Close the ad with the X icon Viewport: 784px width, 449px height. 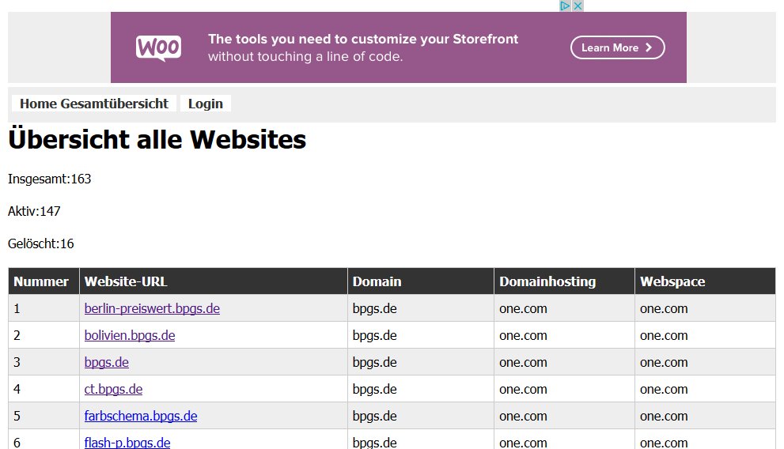(578, 6)
